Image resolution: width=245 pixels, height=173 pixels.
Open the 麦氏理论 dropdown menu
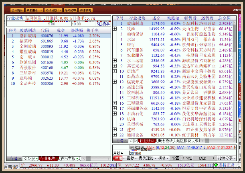(148, 158)
